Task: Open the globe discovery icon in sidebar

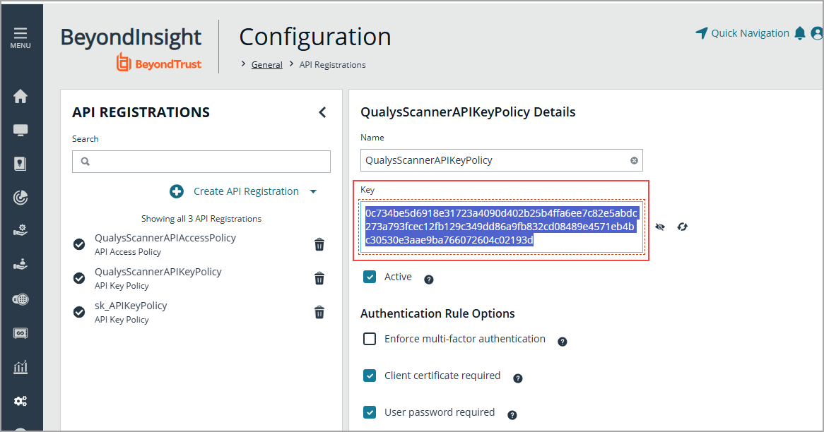Action: (21, 299)
